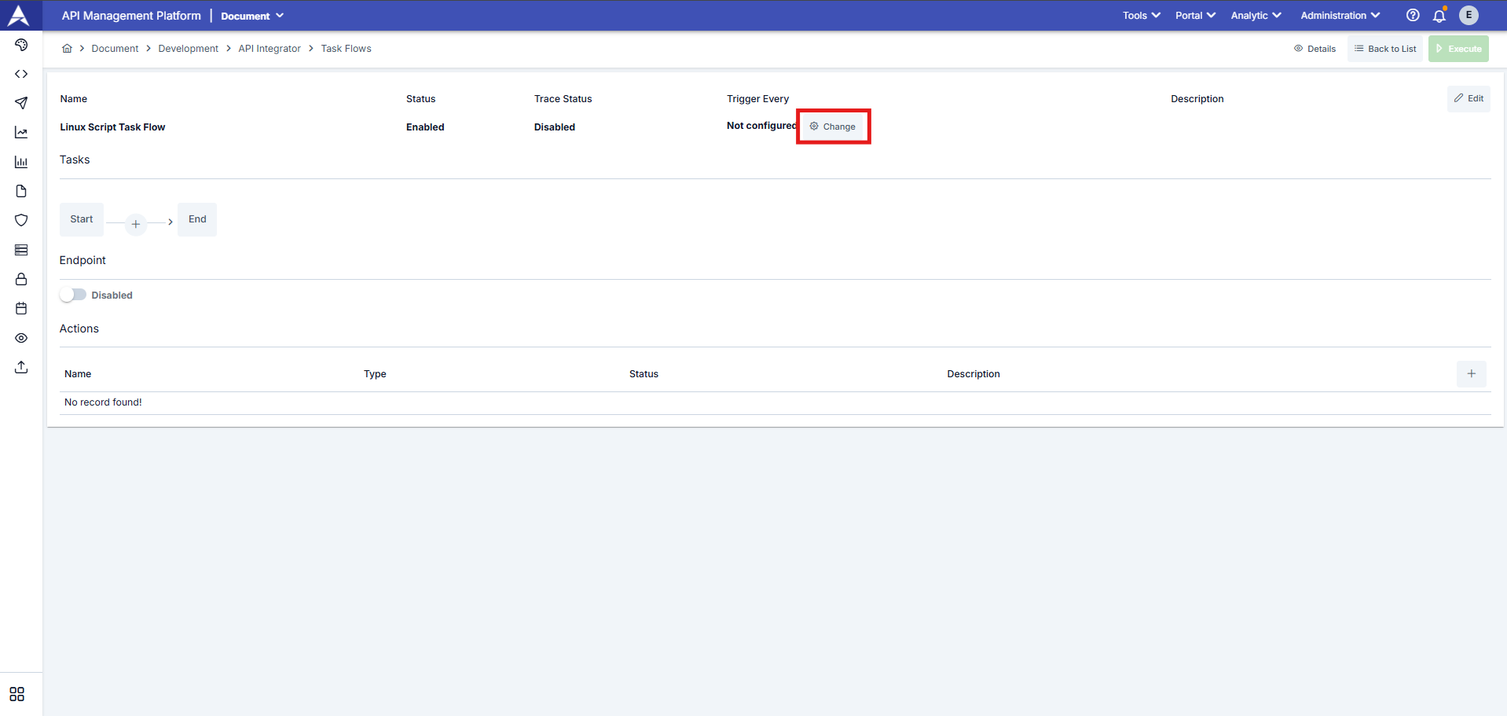1507x716 pixels.
Task: Click the home breadcrumb icon
Action: pos(67,49)
